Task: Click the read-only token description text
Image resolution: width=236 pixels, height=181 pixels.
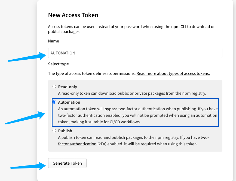Action: (132, 93)
